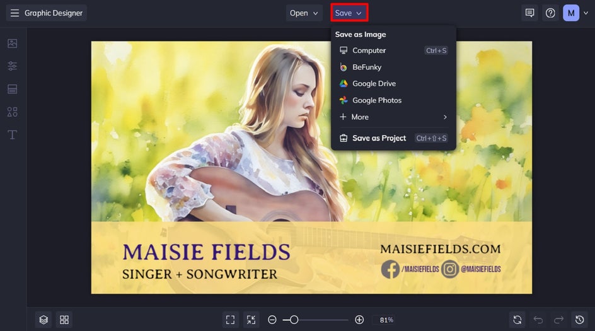Open the Open dropdown menu
595x331 pixels.
[304, 13]
